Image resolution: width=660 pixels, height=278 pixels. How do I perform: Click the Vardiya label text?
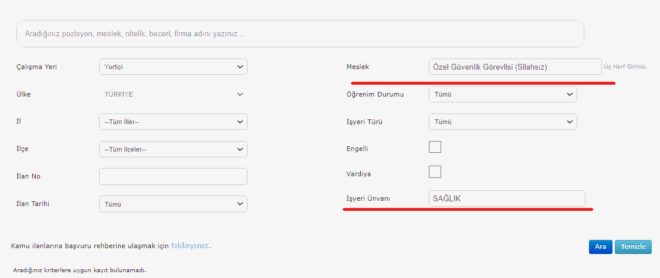coord(358,174)
